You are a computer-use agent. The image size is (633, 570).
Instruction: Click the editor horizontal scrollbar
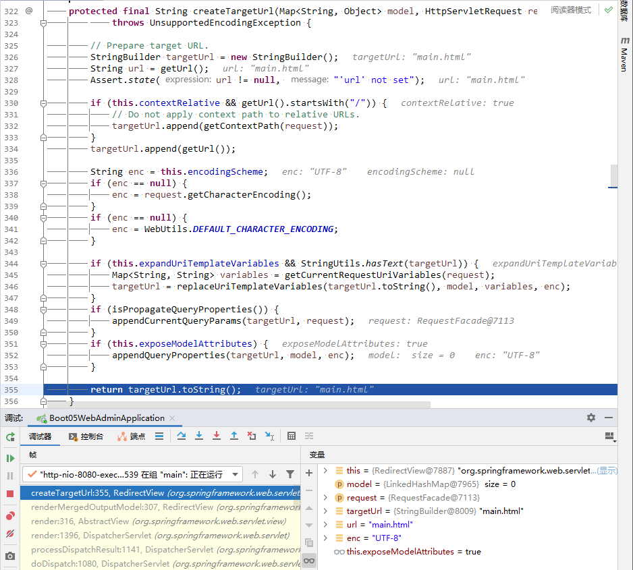pos(238,404)
